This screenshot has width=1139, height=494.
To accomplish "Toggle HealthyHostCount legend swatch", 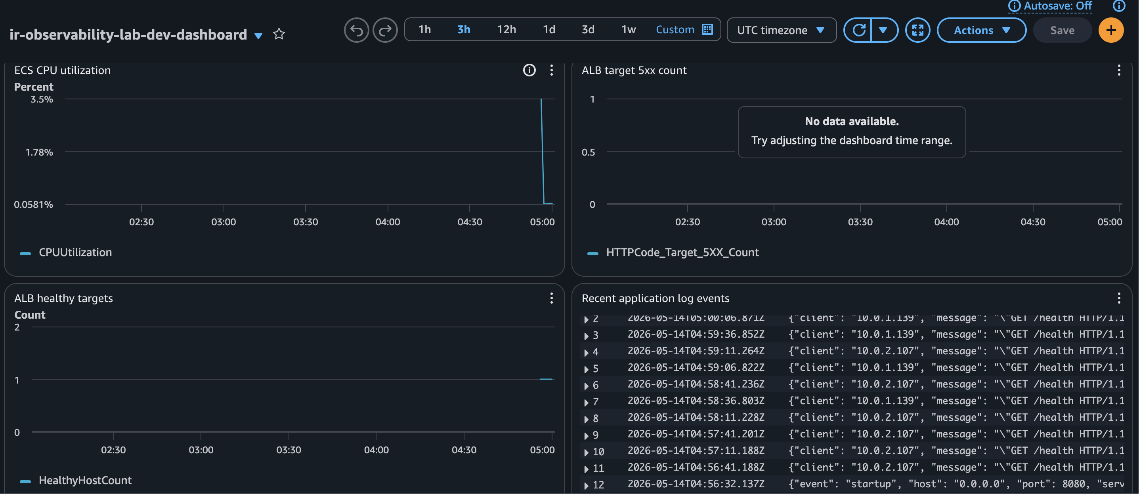I will [25, 481].
